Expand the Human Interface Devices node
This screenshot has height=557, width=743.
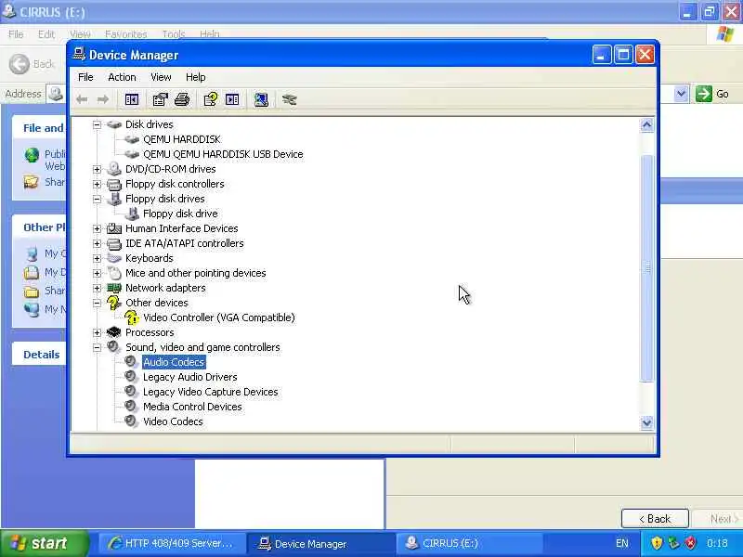(x=98, y=228)
